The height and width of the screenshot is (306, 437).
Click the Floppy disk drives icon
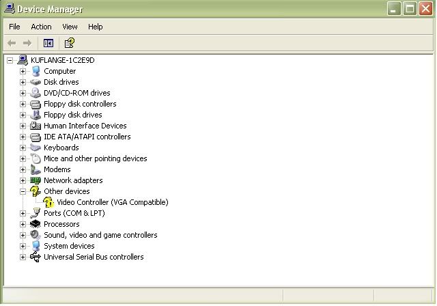coord(36,115)
